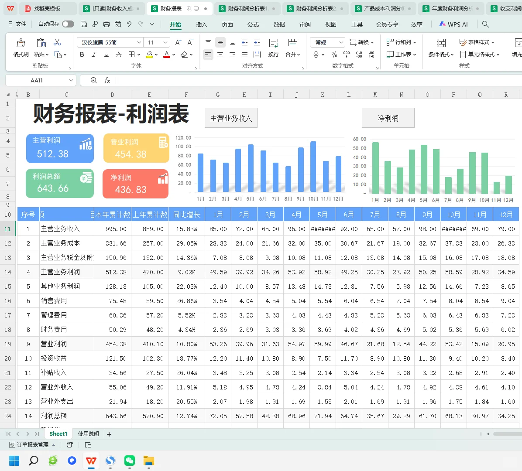The width and height of the screenshot is (522, 471).
Task: Expand the borders dropdown arrow
Action: [138, 55]
